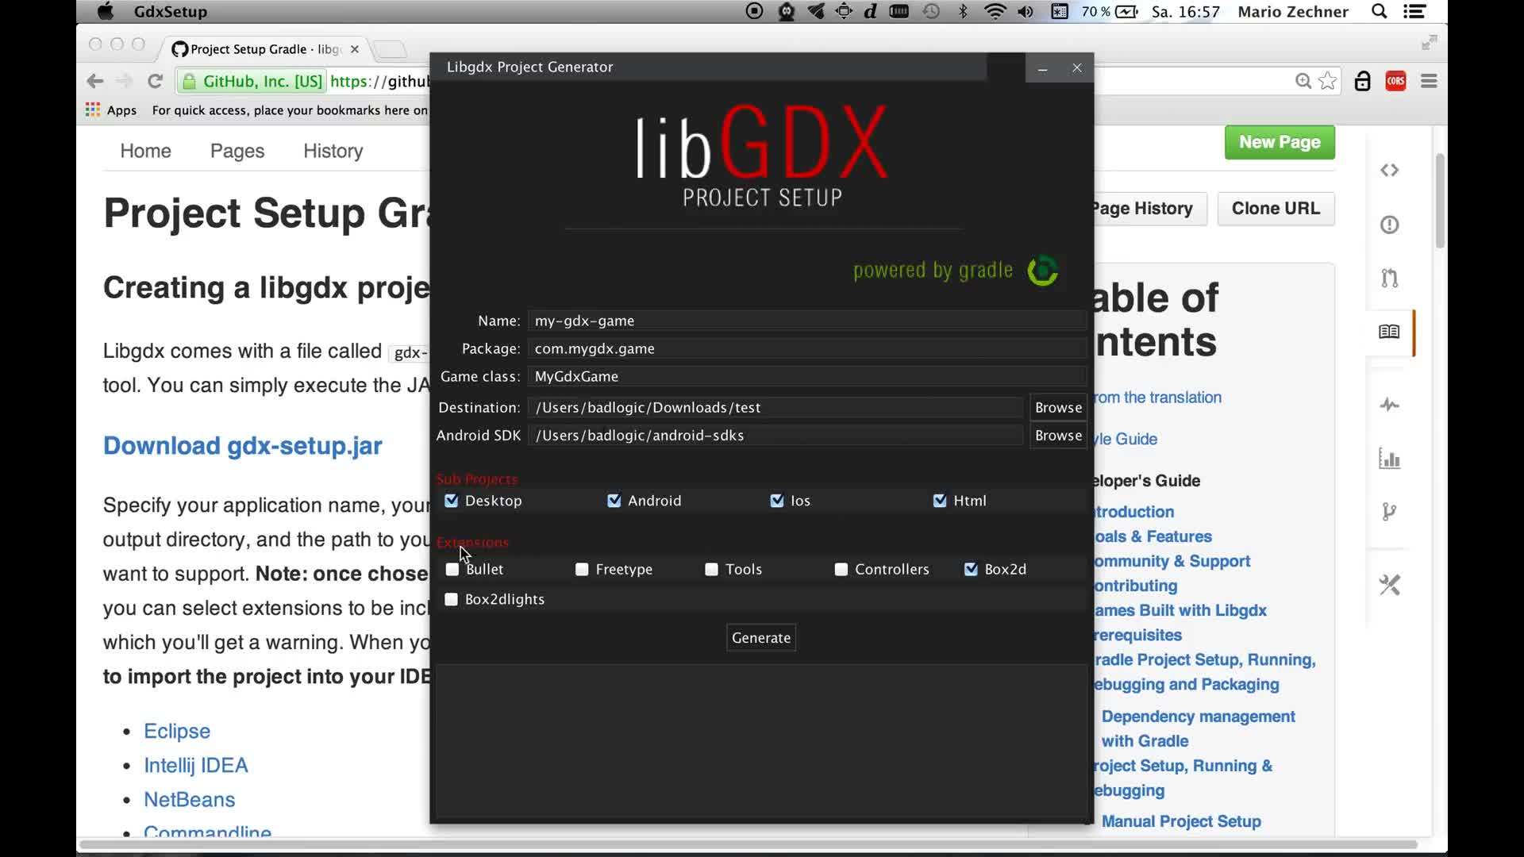Viewport: 1524px width, 857px height.
Task: Enable the Box2dlights extension checkbox
Action: pos(451,599)
